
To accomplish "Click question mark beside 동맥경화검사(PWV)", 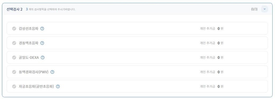I will pyautogui.click(x=52, y=72).
